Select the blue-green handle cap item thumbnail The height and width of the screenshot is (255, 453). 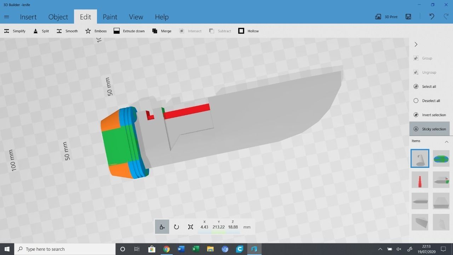click(441, 158)
